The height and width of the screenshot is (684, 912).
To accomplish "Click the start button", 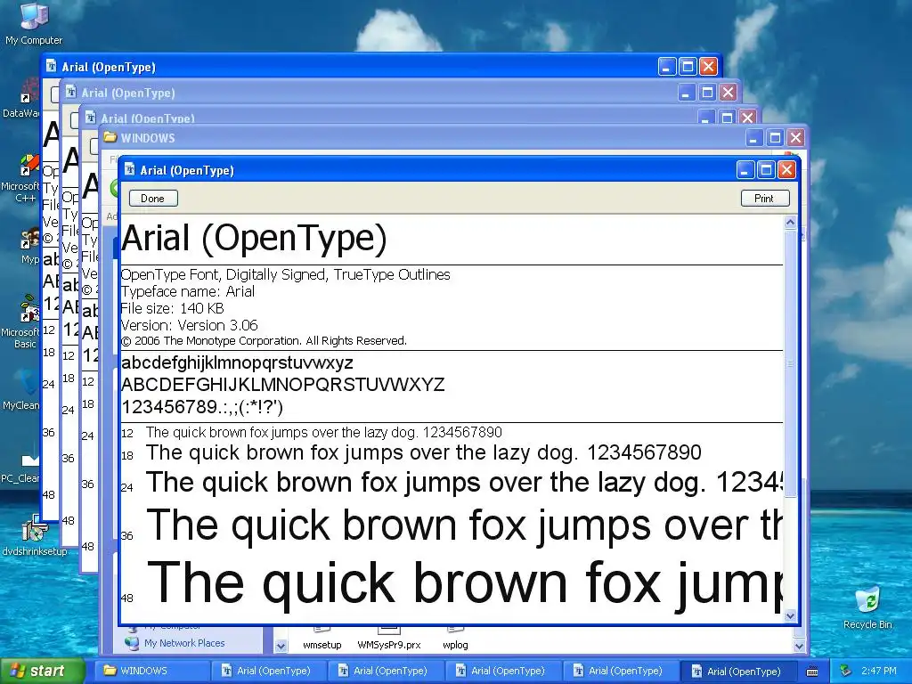I will pyautogui.click(x=42, y=672).
